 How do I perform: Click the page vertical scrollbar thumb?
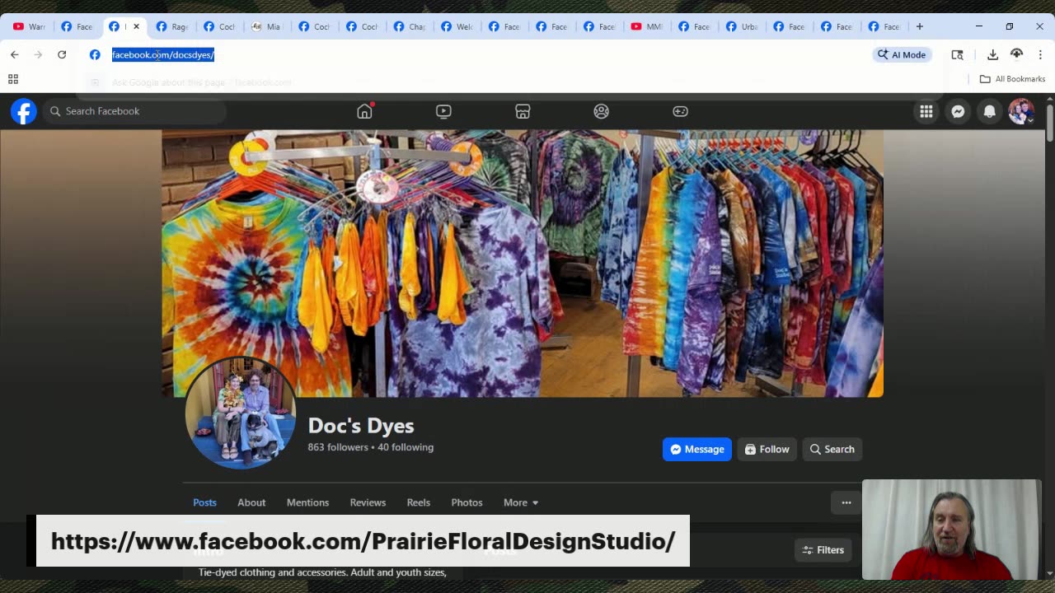pyautogui.click(x=1049, y=123)
